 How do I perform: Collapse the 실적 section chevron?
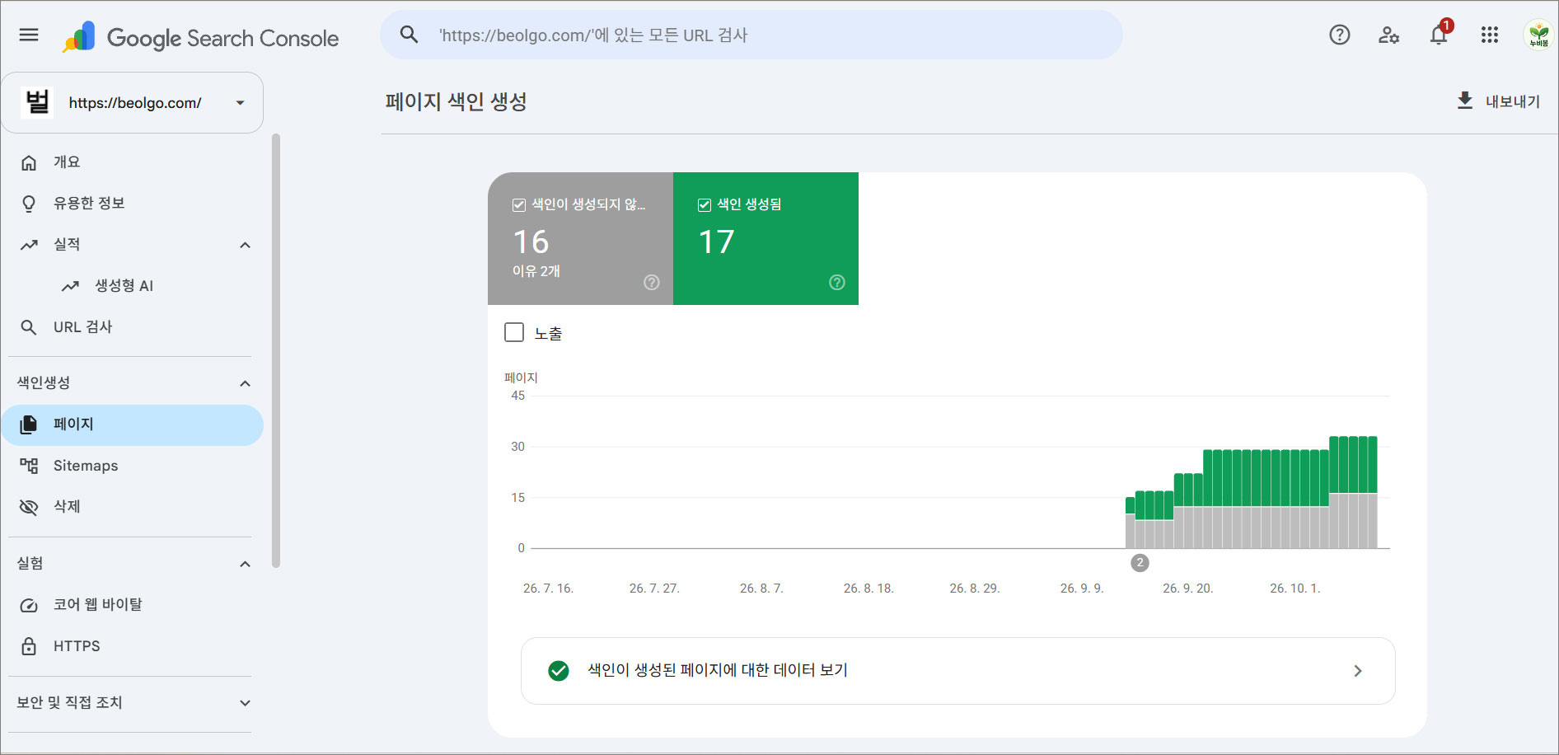point(245,245)
